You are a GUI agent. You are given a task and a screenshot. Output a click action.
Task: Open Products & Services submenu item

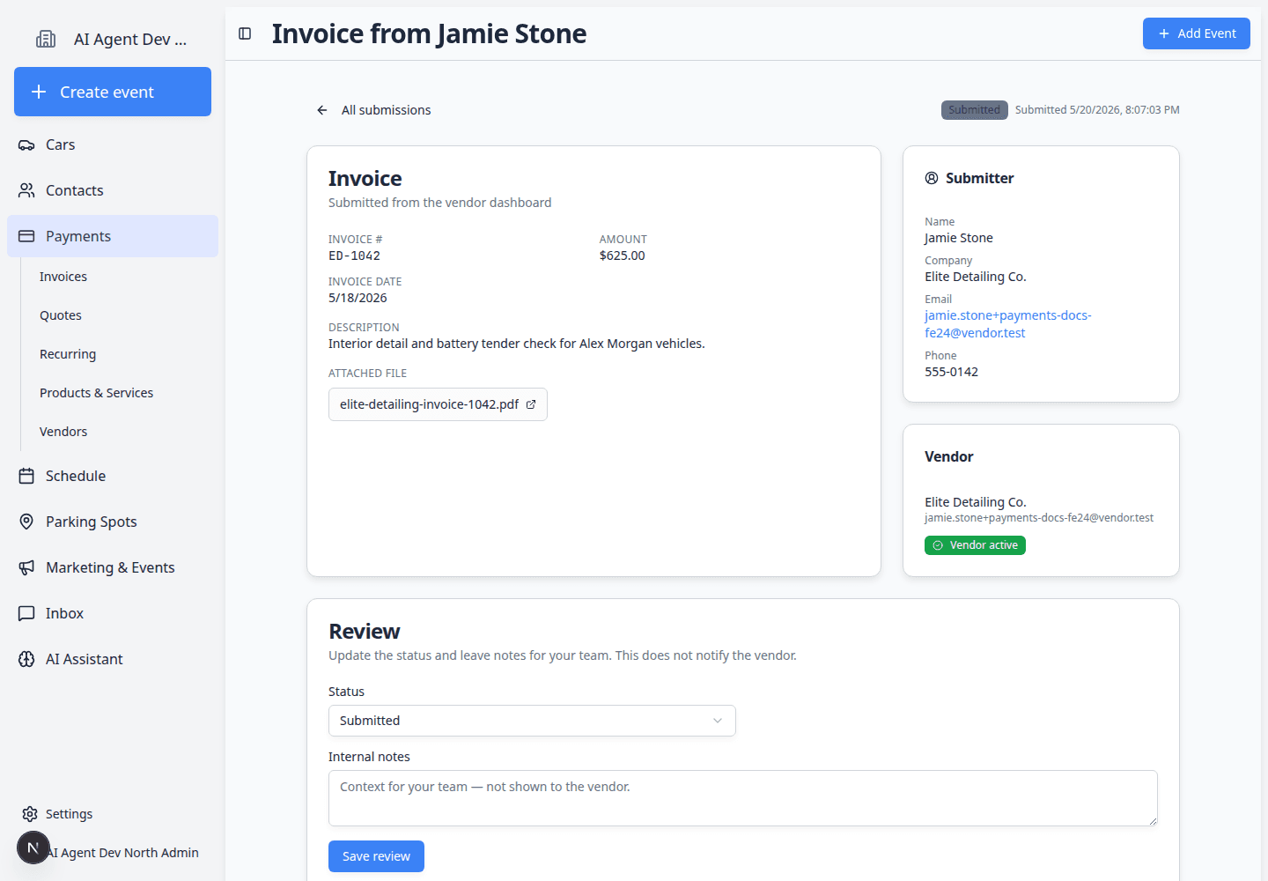point(97,393)
